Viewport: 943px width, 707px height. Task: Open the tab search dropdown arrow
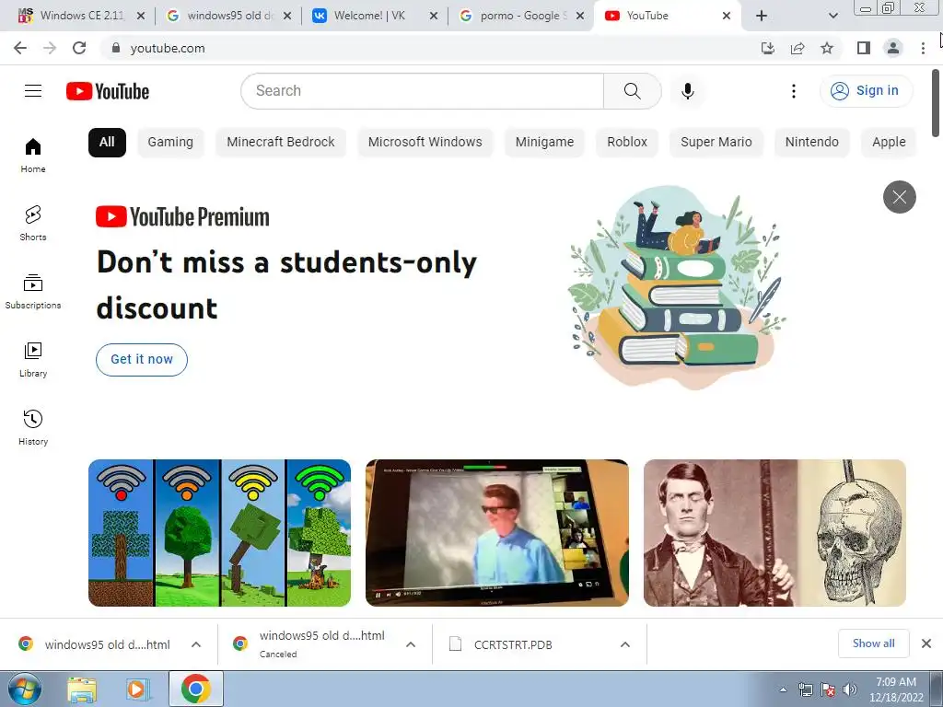[x=832, y=17]
